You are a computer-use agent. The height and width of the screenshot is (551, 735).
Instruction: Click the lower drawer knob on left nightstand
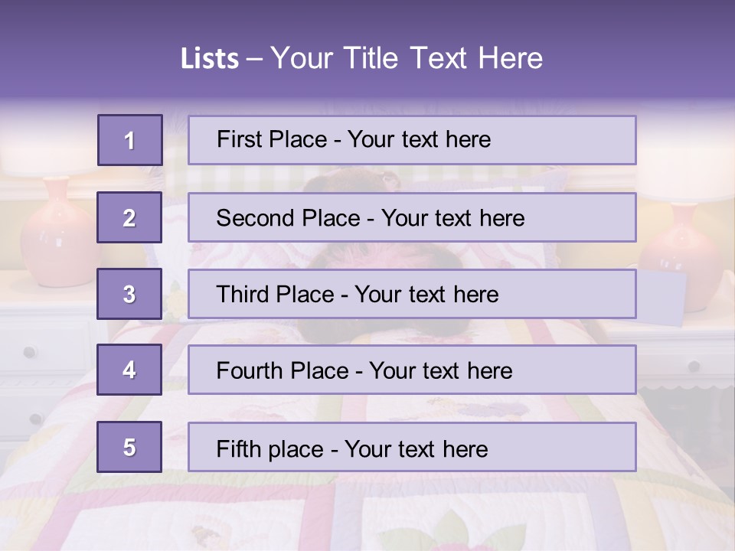pos(36,419)
